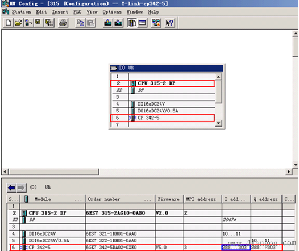The width and height of the screenshot is (299, 251).
Task: Click the address overview window icon
Action: point(142,23)
